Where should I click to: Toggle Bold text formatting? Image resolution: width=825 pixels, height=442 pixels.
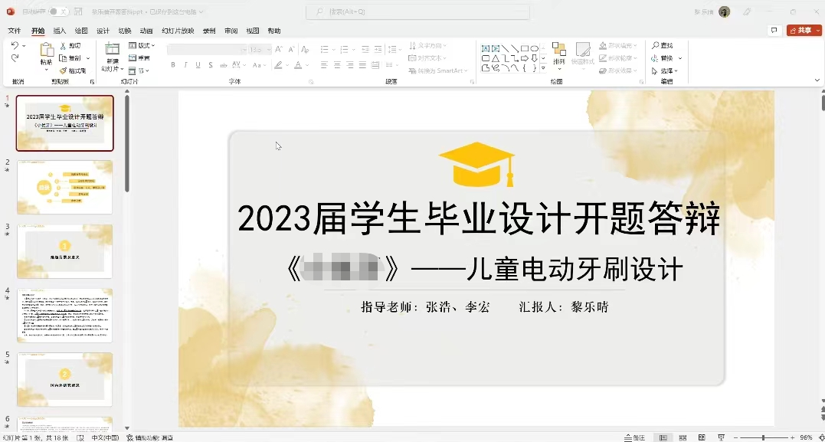173,65
